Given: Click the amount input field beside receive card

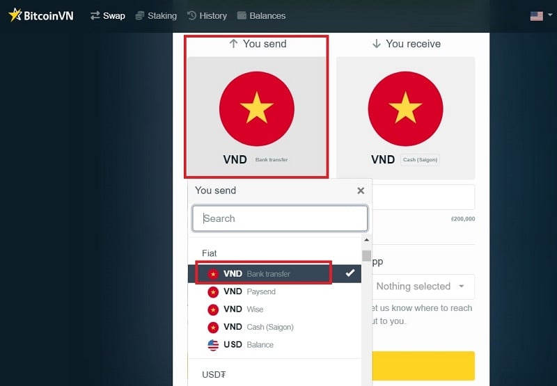Looking at the screenshot, I should pos(423,197).
